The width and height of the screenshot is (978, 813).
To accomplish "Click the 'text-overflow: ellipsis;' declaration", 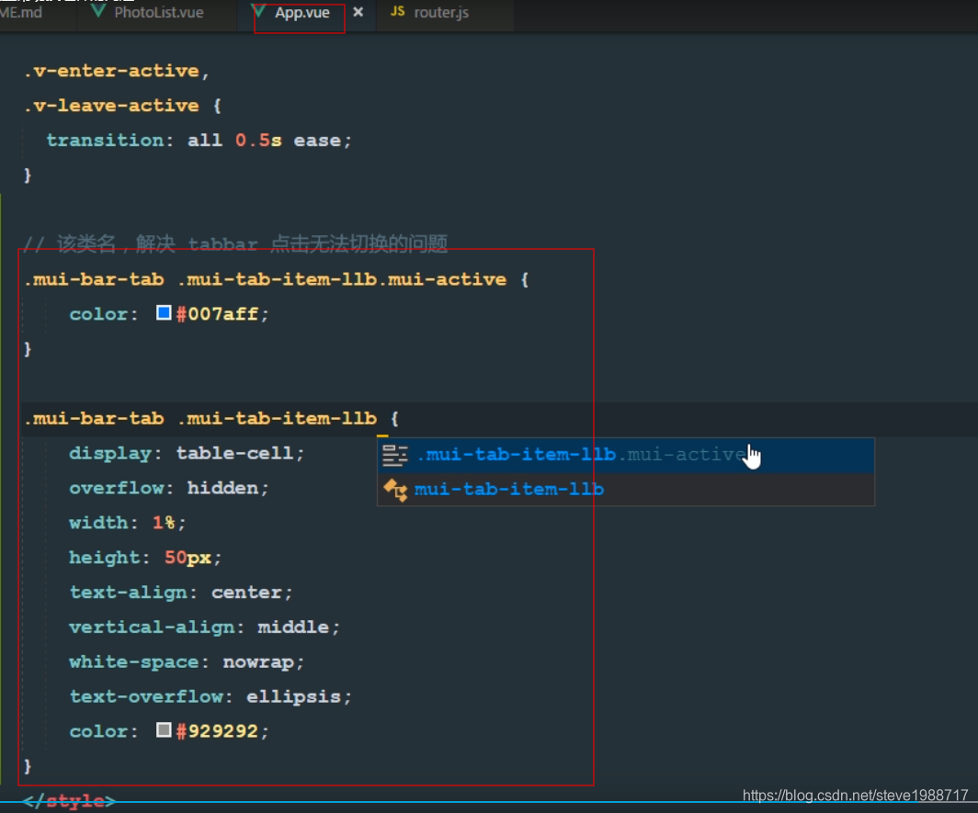I will tap(210, 696).
